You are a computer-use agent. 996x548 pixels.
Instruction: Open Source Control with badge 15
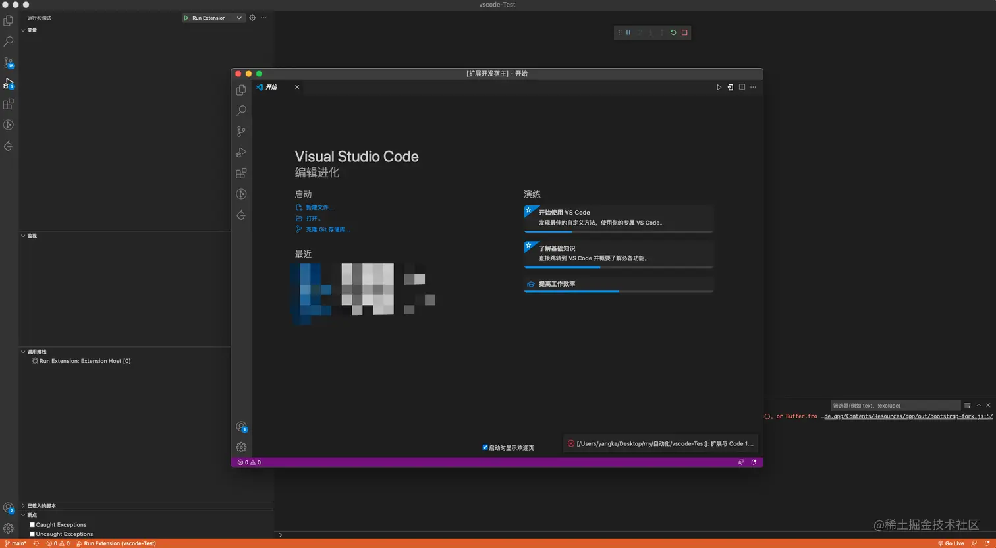point(9,63)
